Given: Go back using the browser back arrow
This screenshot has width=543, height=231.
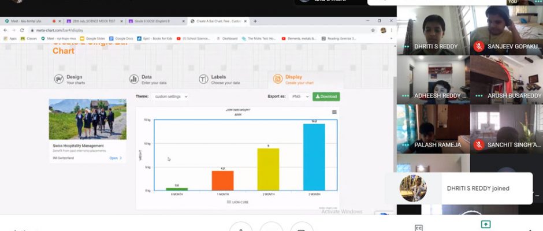Looking at the screenshot, I should (x=5, y=31).
